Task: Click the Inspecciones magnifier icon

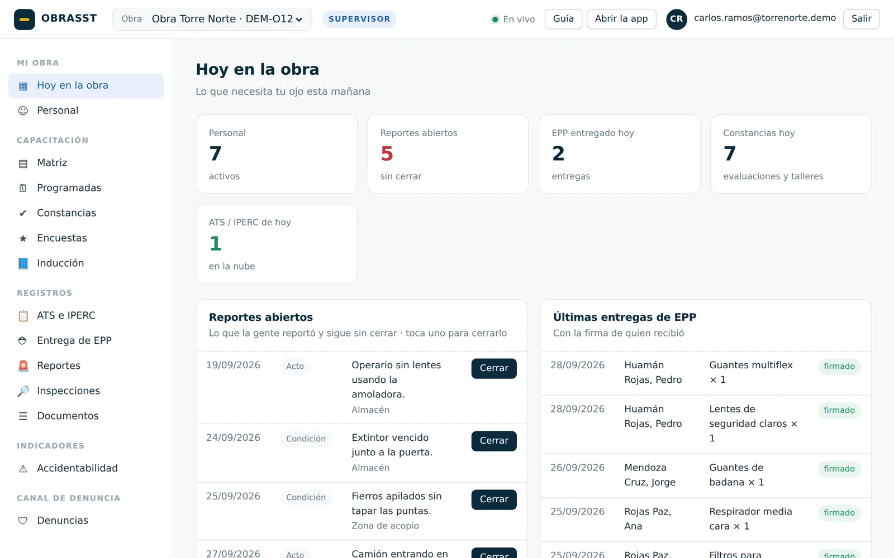Action: pyautogui.click(x=23, y=391)
